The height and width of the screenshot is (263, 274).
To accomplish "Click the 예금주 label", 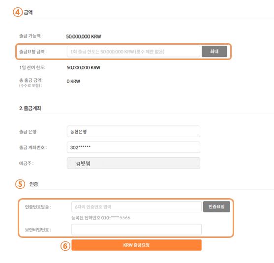I will [x=26, y=163].
